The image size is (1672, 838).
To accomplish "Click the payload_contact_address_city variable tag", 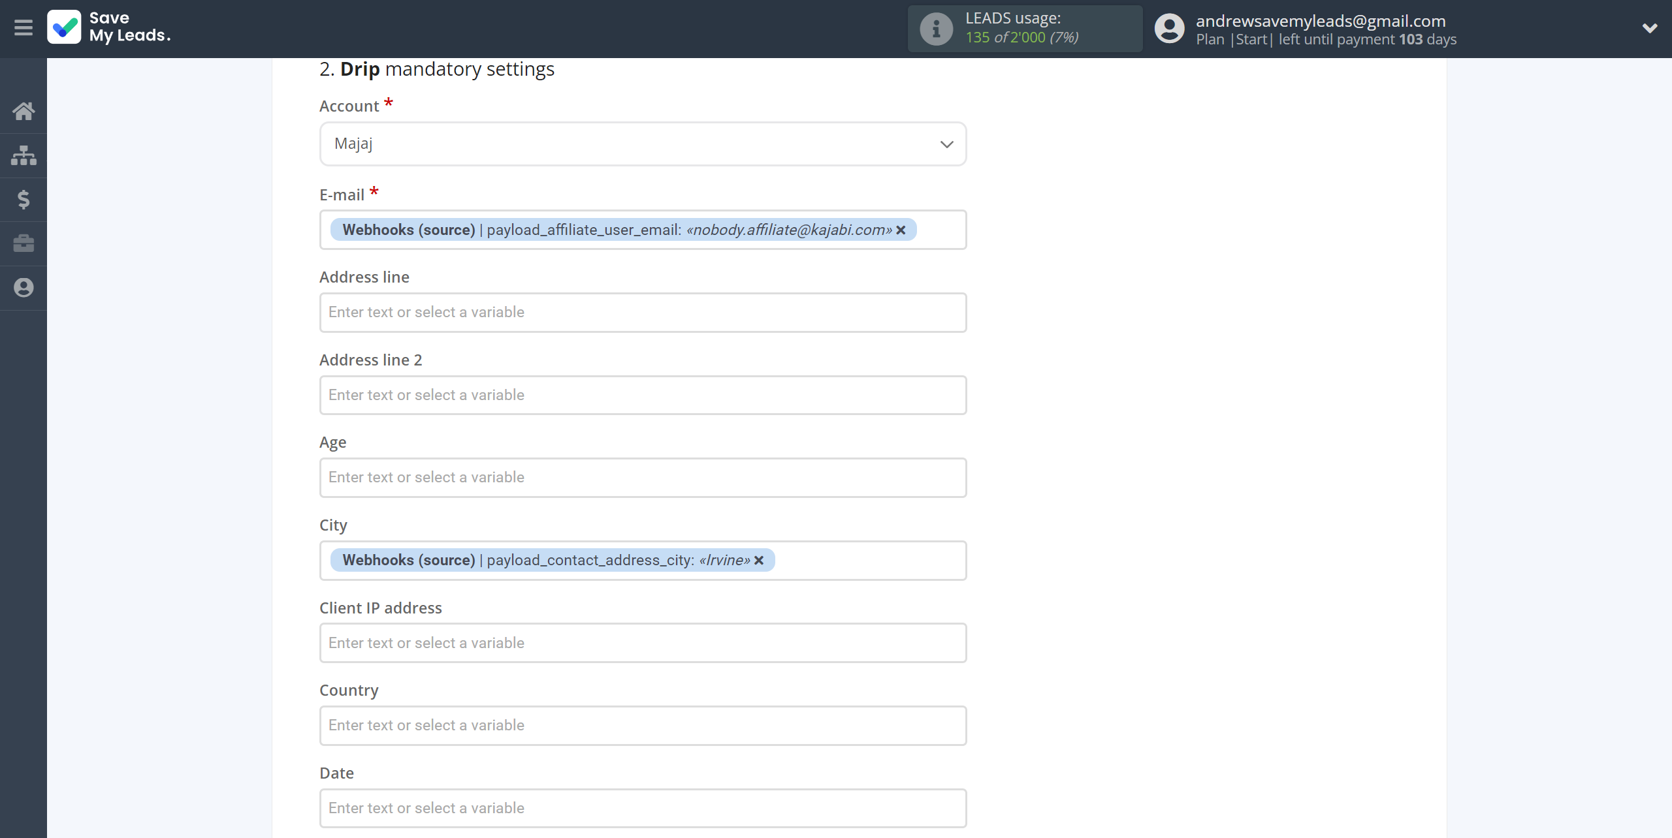I will pyautogui.click(x=553, y=560).
